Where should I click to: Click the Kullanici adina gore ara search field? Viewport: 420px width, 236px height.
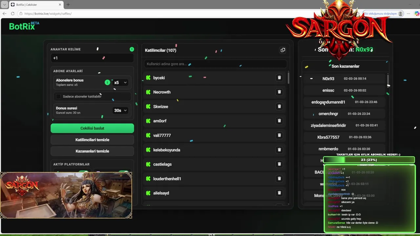coord(215,64)
